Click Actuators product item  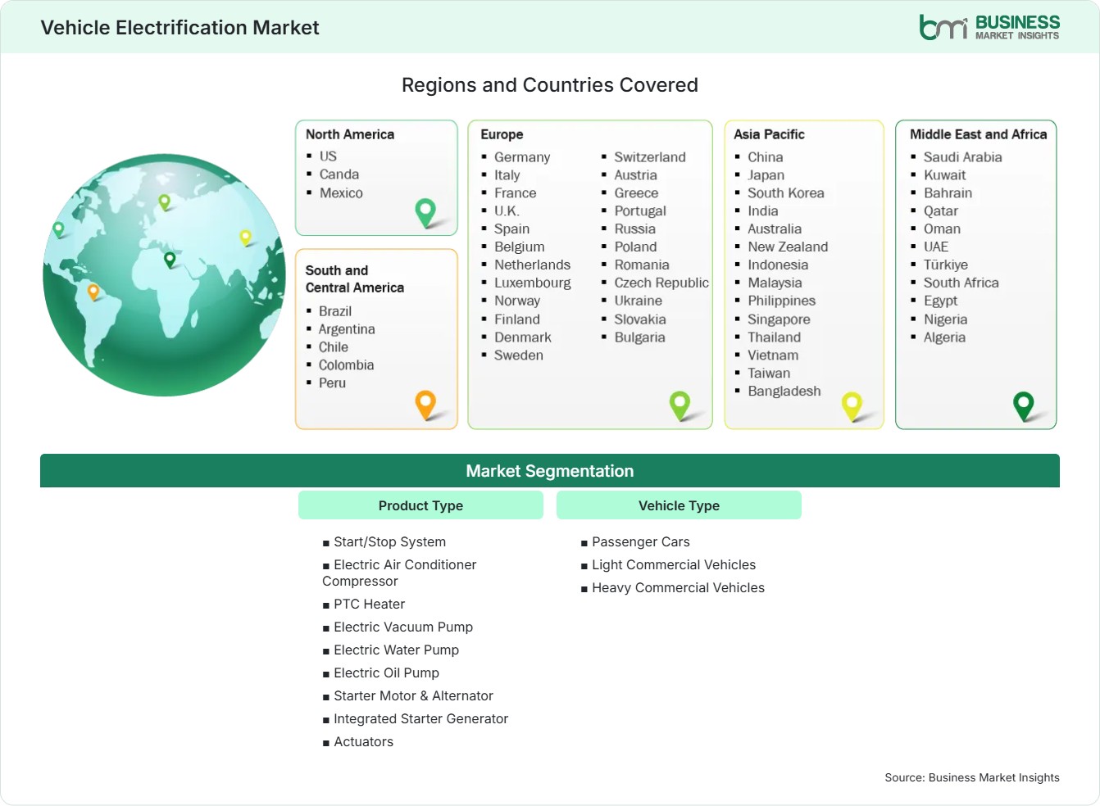(363, 742)
